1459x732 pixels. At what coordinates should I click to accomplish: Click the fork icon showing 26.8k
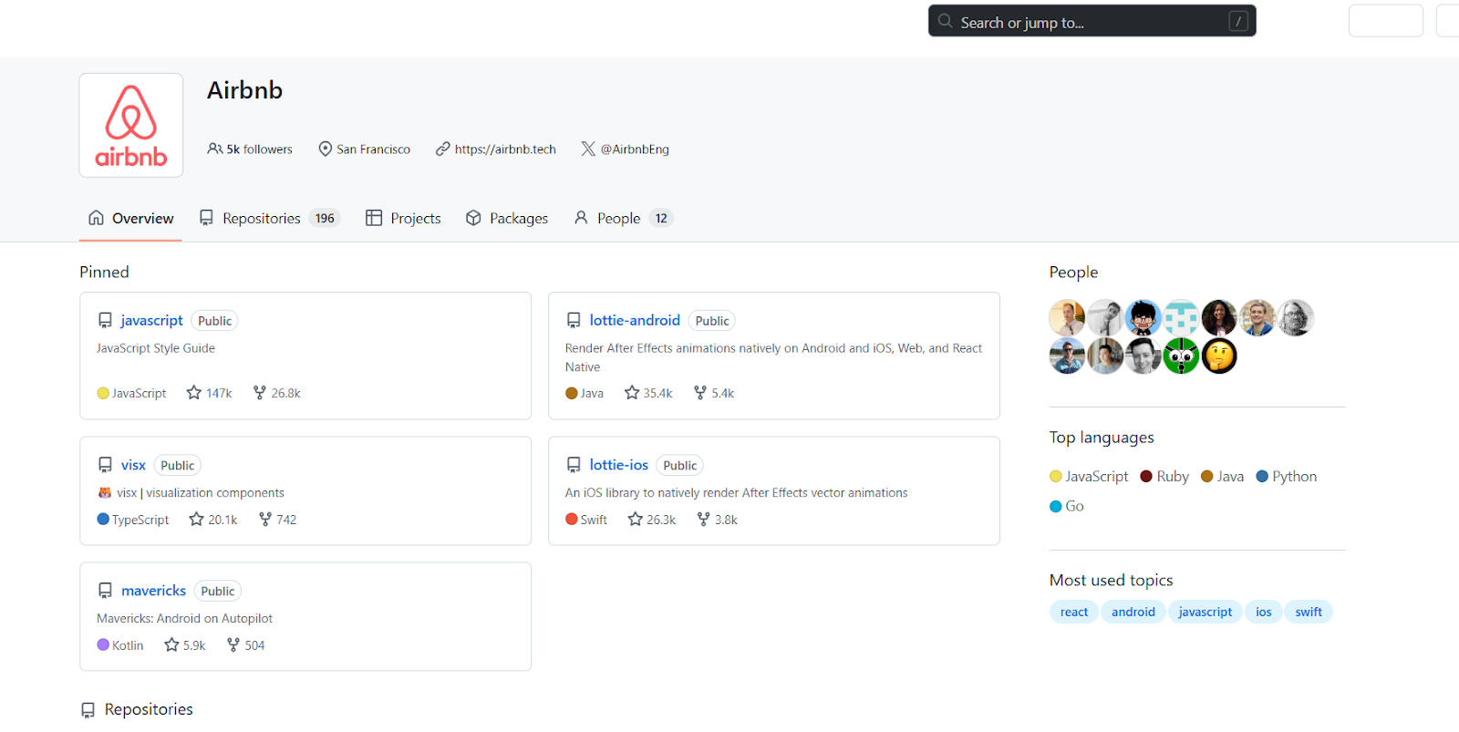coord(260,393)
